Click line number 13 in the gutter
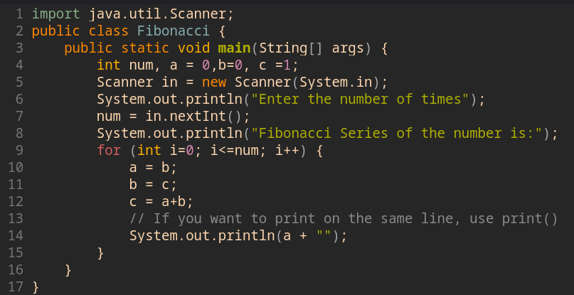The height and width of the screenshot is (295, 574). (x=16, y=218)
